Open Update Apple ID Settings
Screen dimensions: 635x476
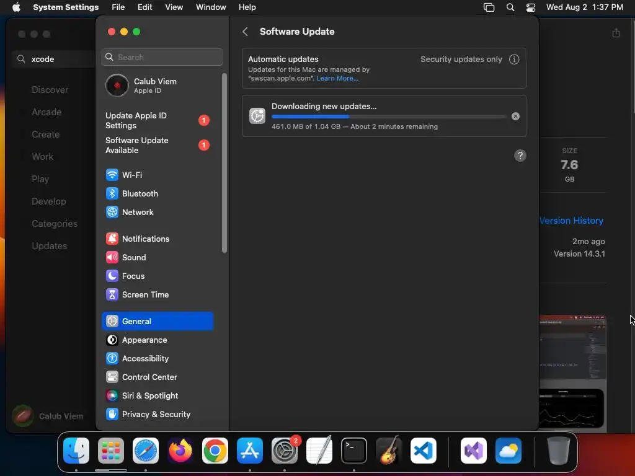pyautogui.click(x=157, y=120)
